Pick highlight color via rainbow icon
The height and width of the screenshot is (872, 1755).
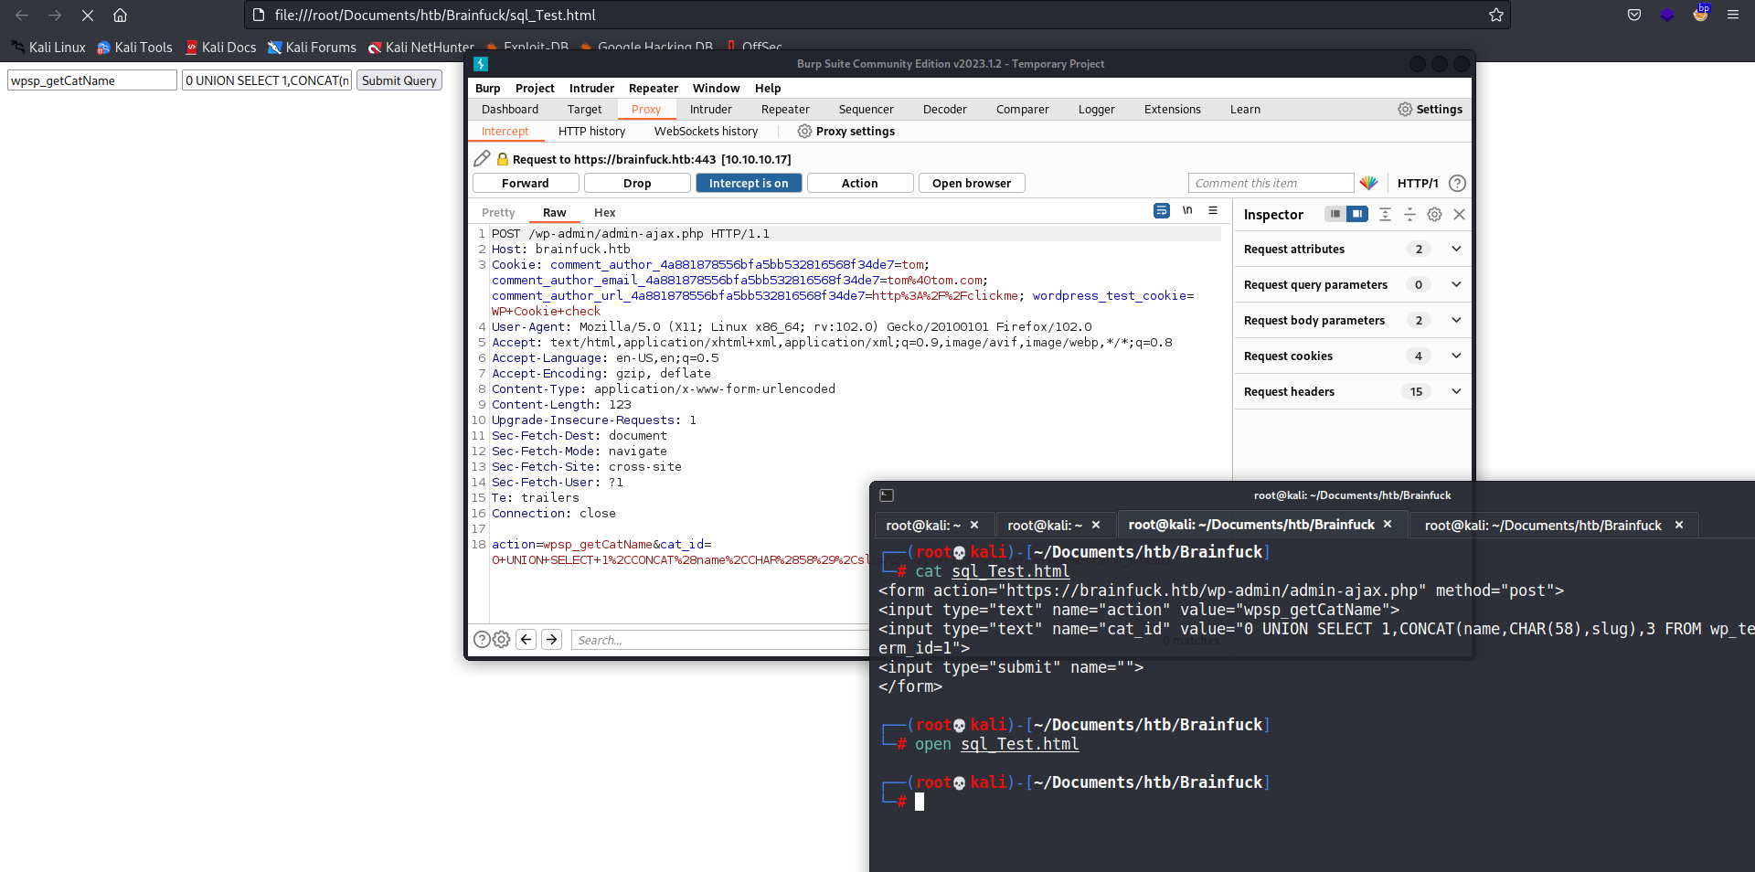click(1368, 183)
